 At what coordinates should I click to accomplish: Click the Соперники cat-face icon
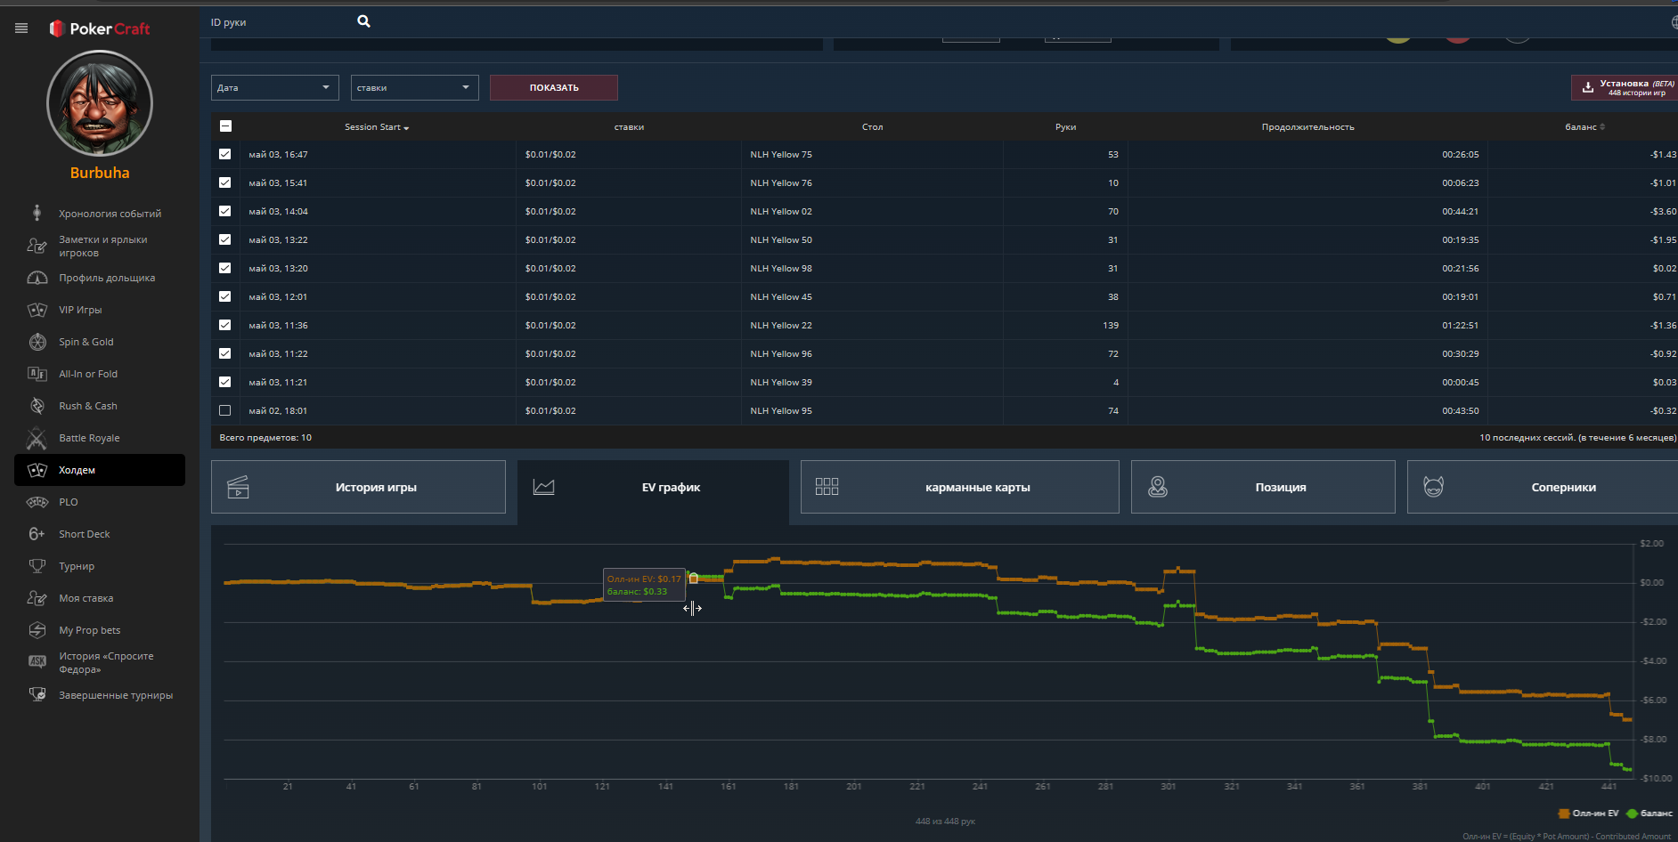coord(1433,487)
